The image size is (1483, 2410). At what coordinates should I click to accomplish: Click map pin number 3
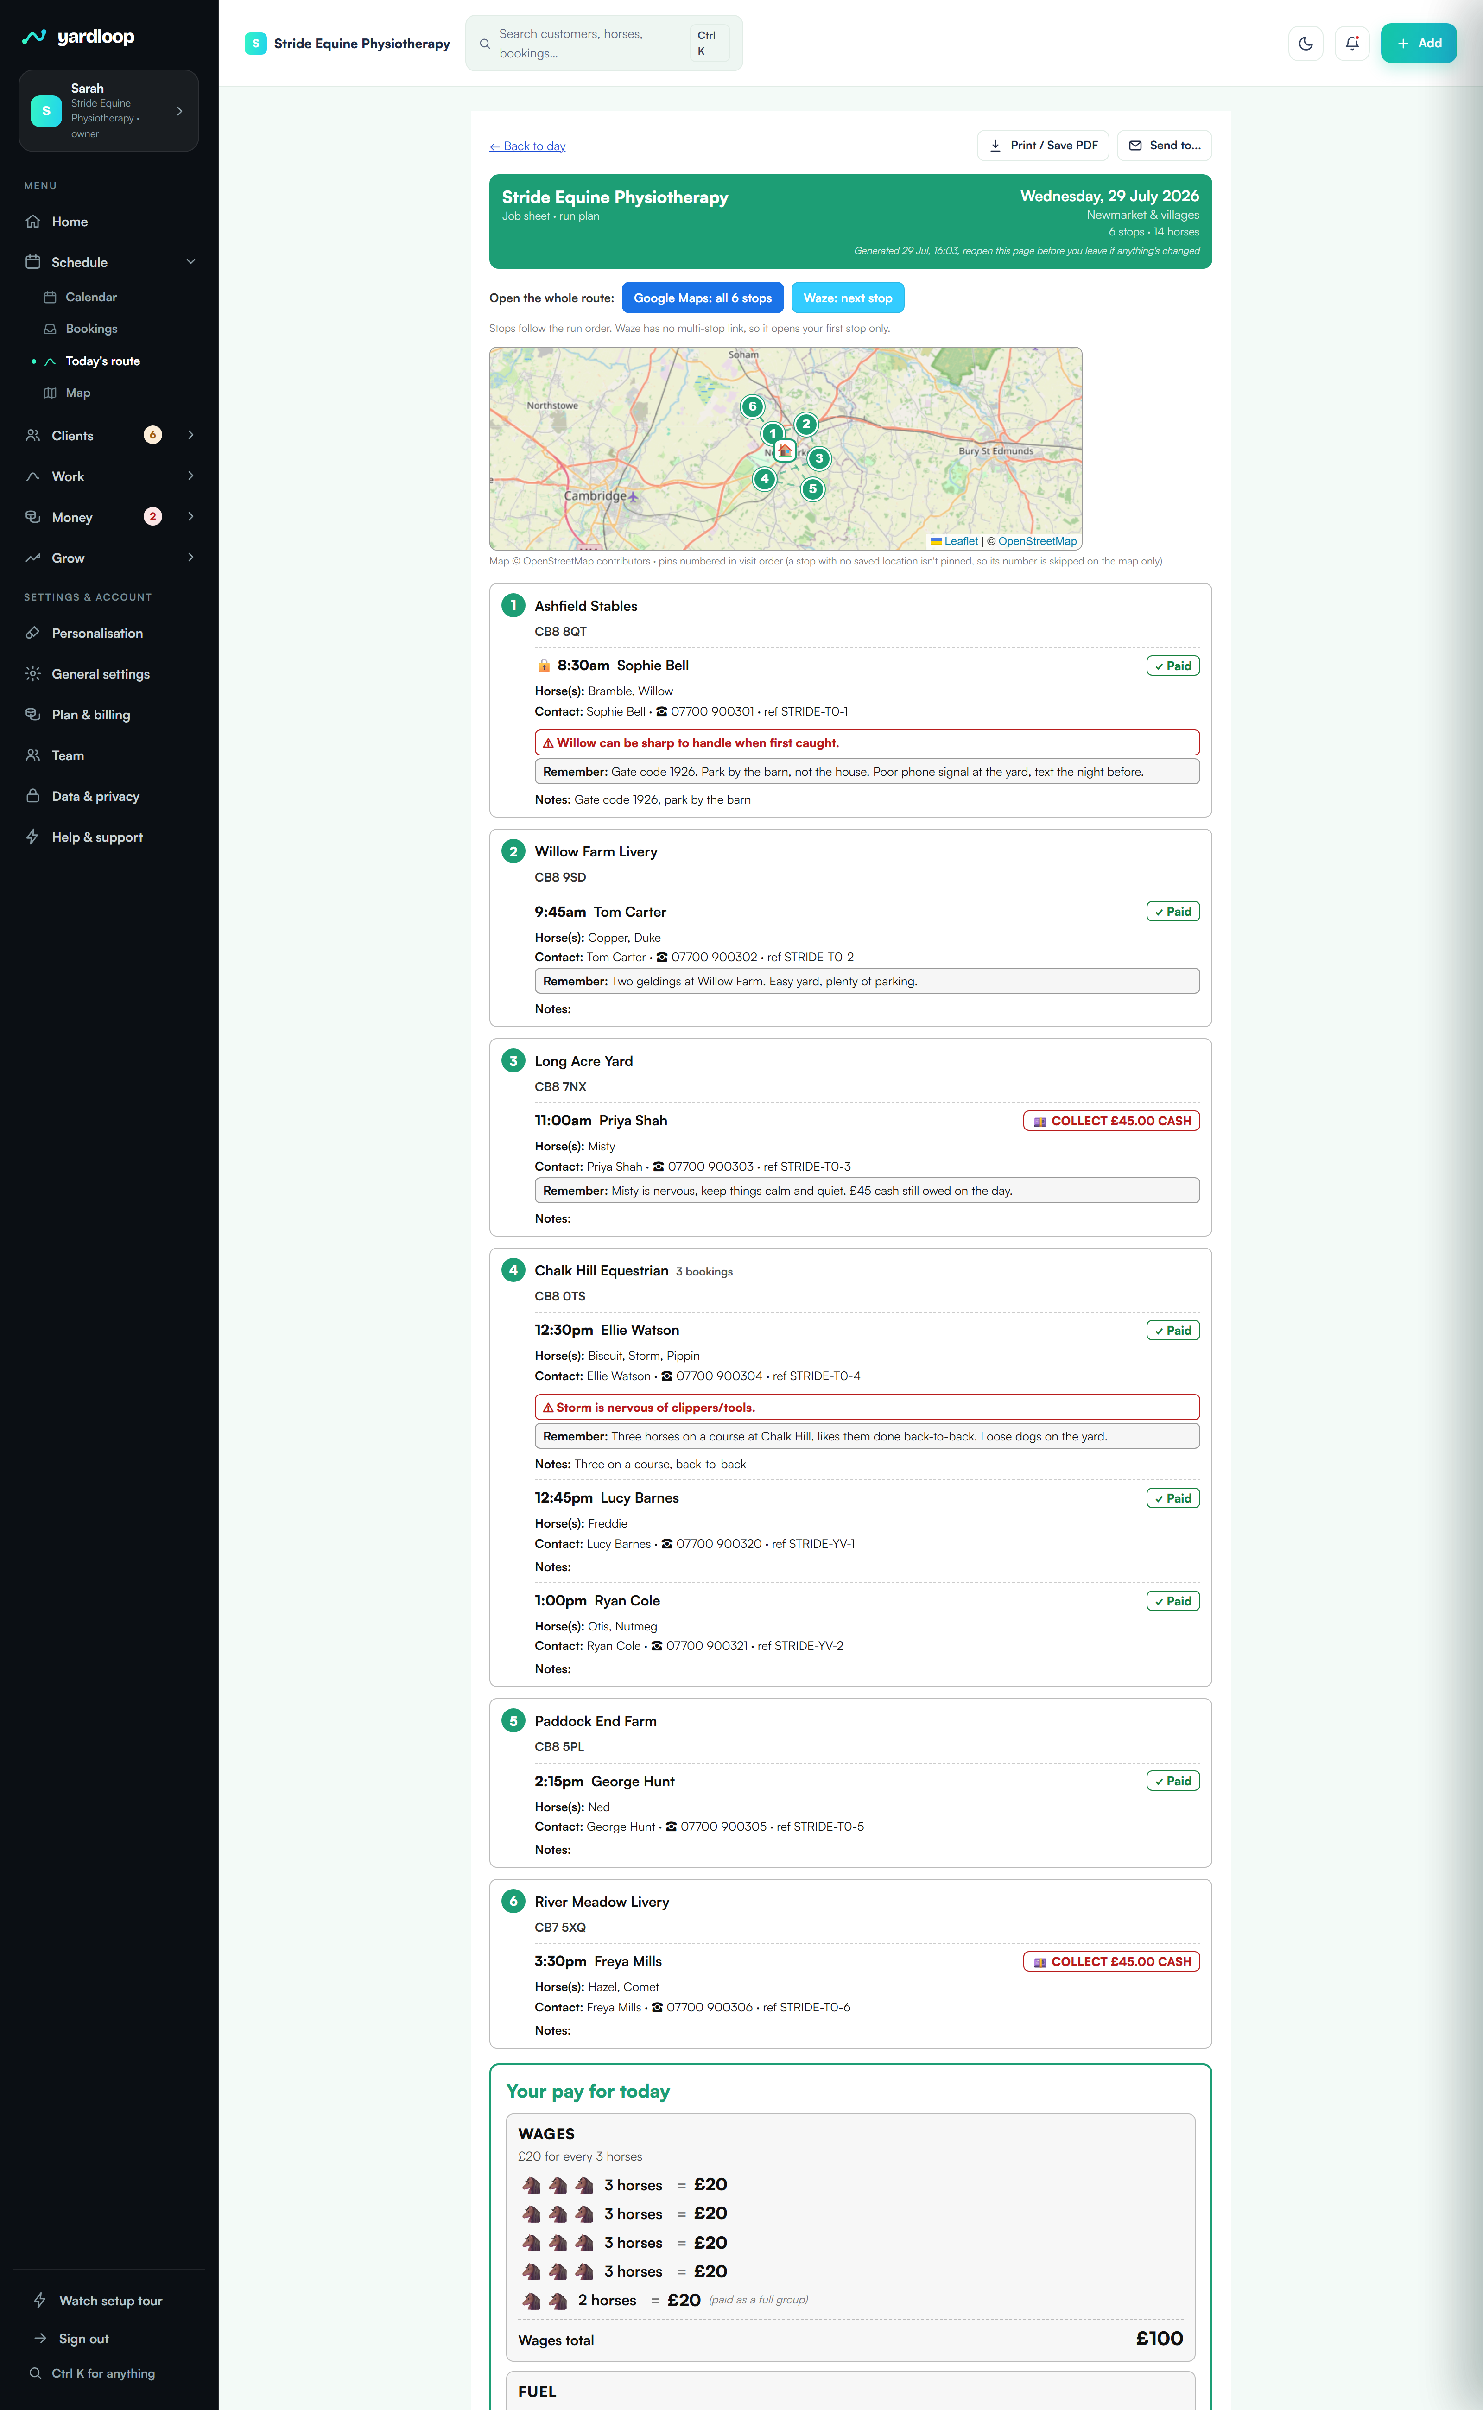point(819,458)
